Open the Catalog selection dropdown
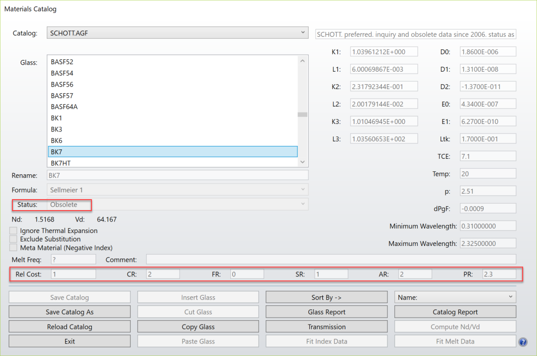The image size is (537, 356). tap(302, 32)
